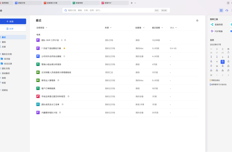Click the settings gear beside 最近 heading
232x152 pixels.
pyautogui.click(x=197, y=21)
